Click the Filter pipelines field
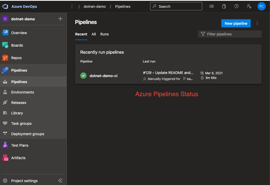270x186 pixels. click(x=230, y=34)
